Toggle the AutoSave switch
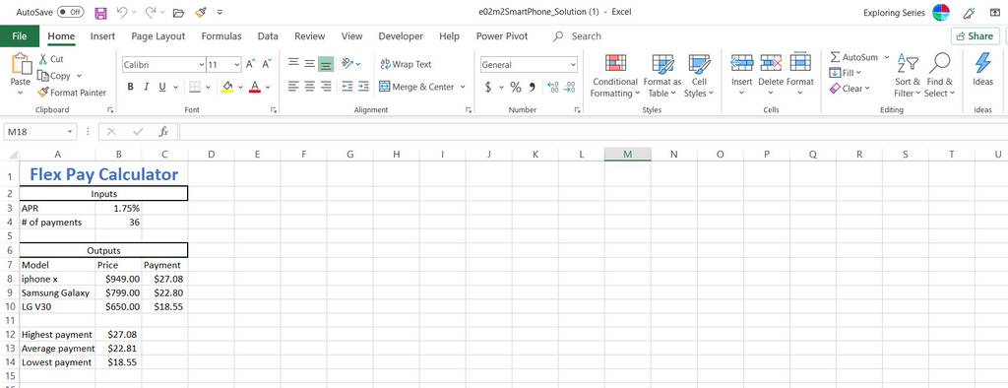The width and height of the screenshot is (1008, 388). [71, 12]
